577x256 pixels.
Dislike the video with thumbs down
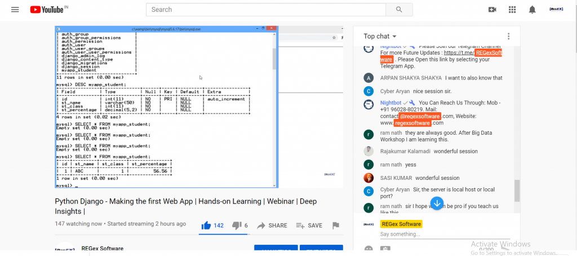(x=237, y=226)
